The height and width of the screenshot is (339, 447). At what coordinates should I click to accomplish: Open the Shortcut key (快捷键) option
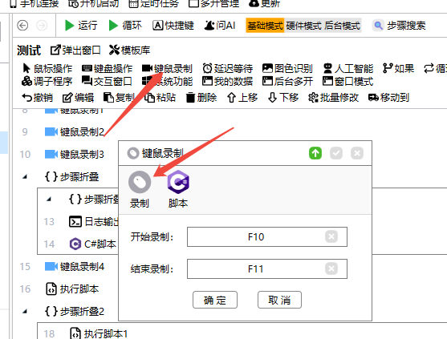click(173, 26)
